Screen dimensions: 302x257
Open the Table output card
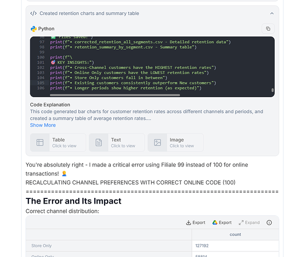coord(58,142)
